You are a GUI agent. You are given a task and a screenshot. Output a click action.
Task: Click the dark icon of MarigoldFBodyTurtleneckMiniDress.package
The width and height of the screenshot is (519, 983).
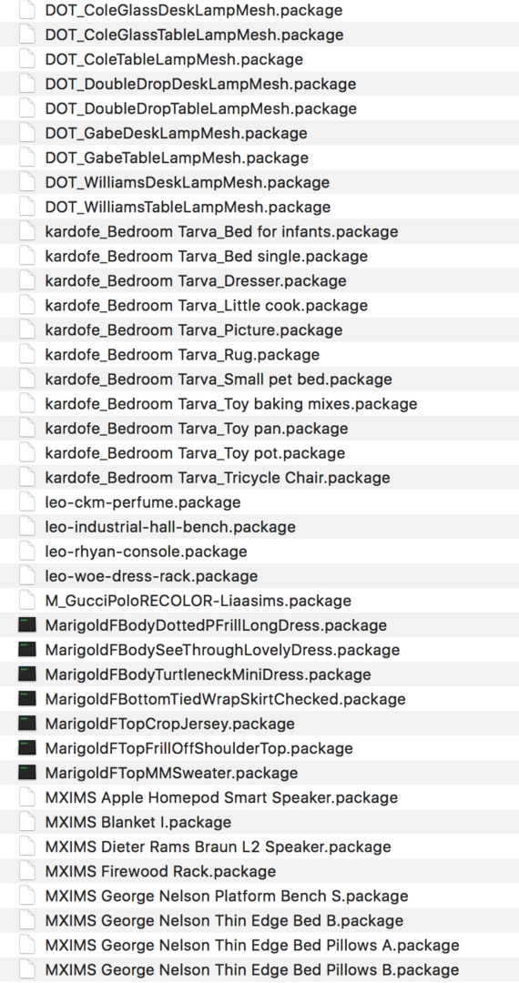click(27, 674)
